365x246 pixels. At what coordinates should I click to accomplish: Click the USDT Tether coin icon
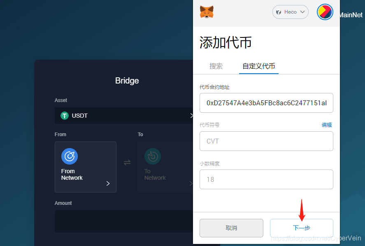[x=65, y=116]
